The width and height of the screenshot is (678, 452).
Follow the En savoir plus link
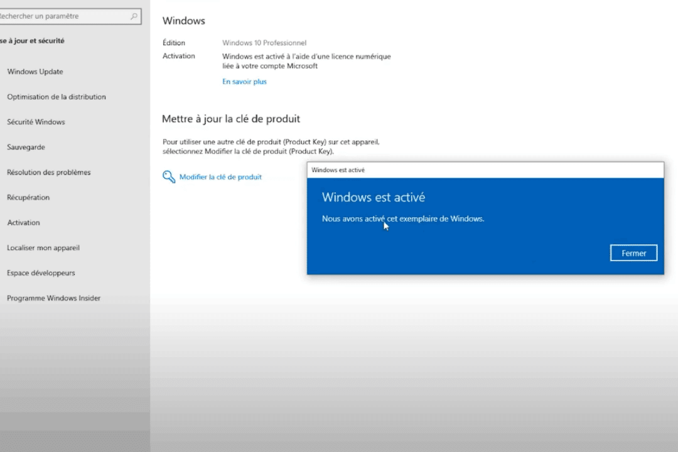pos(244,82)
